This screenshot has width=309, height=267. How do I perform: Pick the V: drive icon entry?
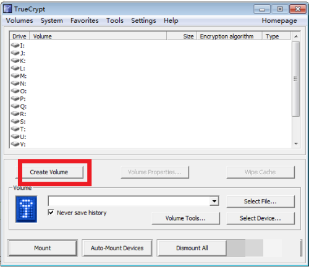(15, 144)
